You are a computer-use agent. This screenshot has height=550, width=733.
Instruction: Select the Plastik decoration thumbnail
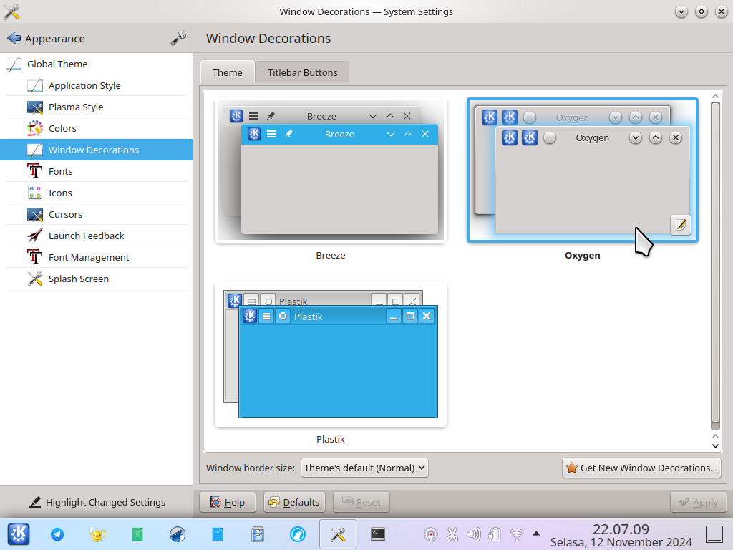(x=331, y=354)
